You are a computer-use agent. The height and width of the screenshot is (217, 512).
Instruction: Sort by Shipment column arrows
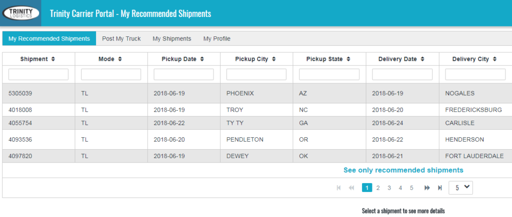[x=53, y=59]
